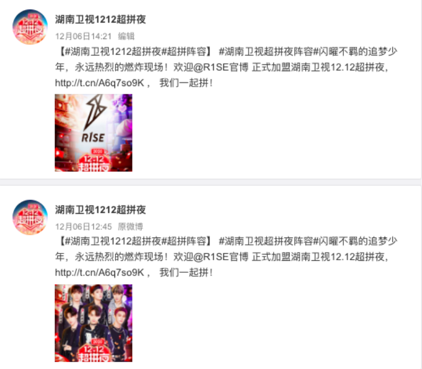Open #湖南卫视1212超拼夜# hashtag in second post
This screenshot has width=422, height=369.
pos(113,241)
